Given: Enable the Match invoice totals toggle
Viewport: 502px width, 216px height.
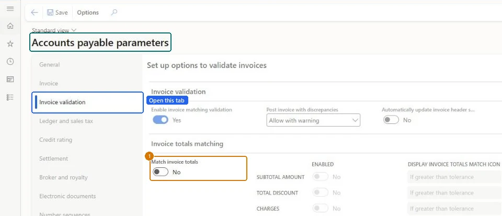Looking at the screenshot, I should pos(161,172).
